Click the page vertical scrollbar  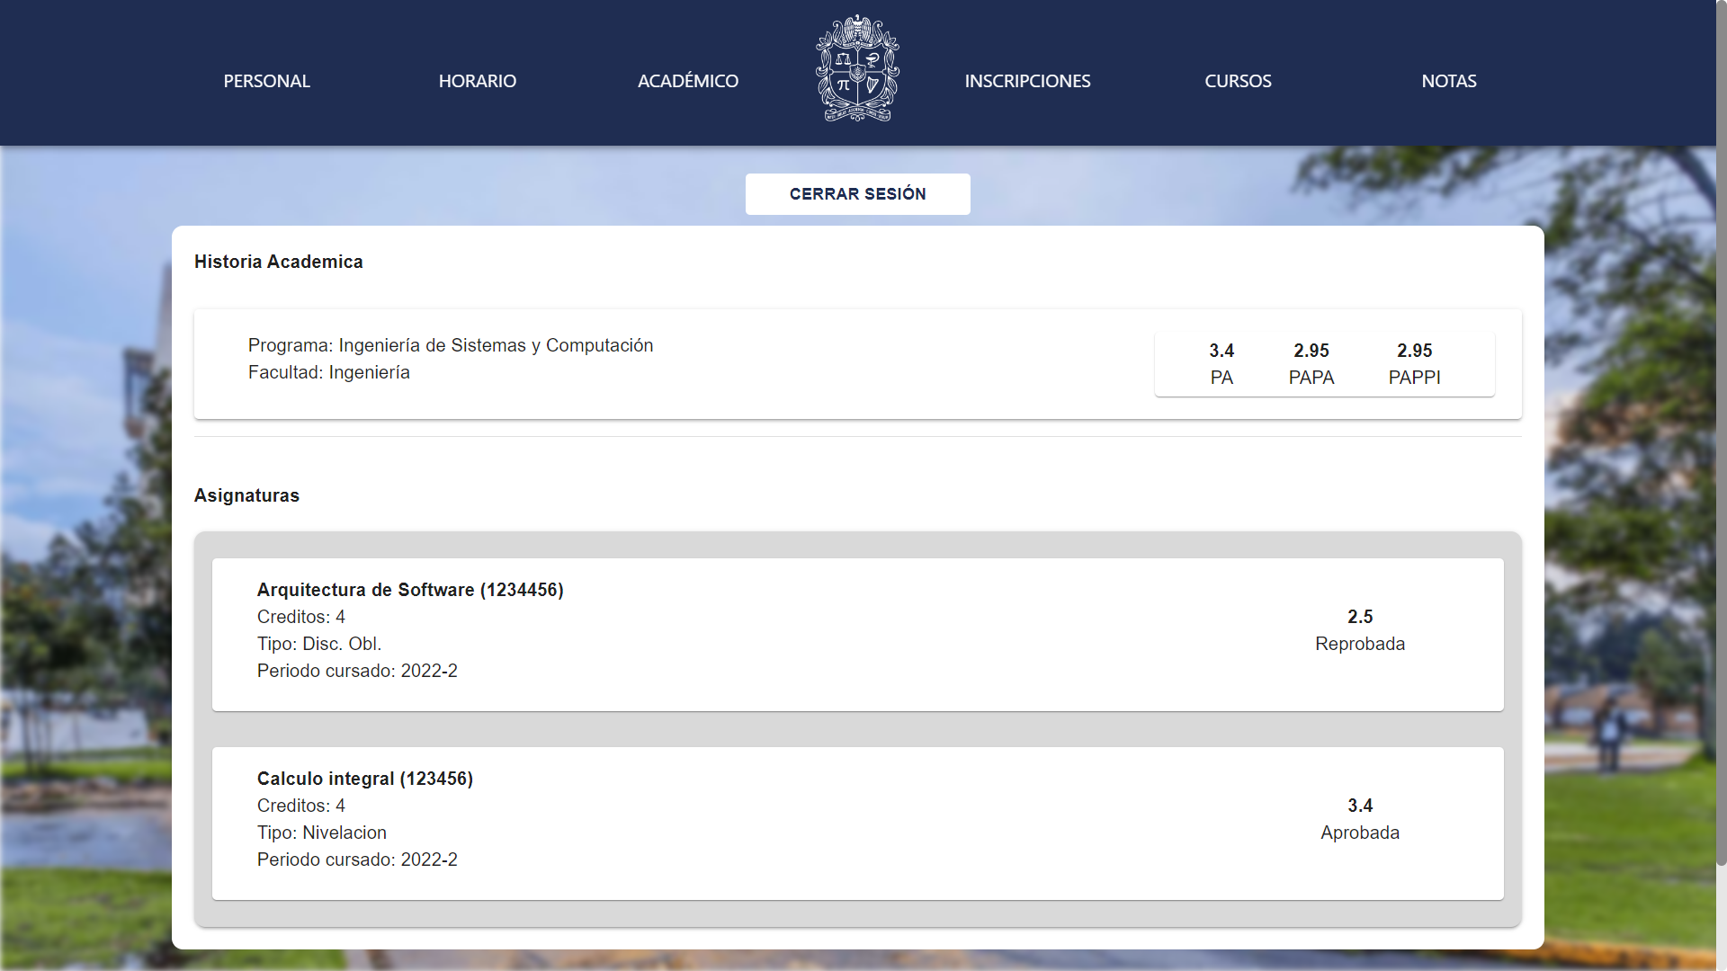point(1721,450)
